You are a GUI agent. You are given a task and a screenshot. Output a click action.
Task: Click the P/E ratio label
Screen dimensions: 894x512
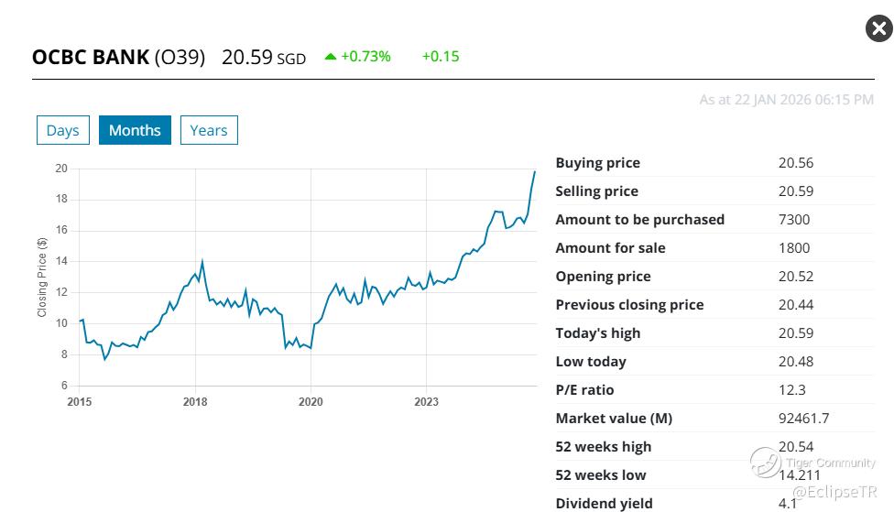point(584,390)
